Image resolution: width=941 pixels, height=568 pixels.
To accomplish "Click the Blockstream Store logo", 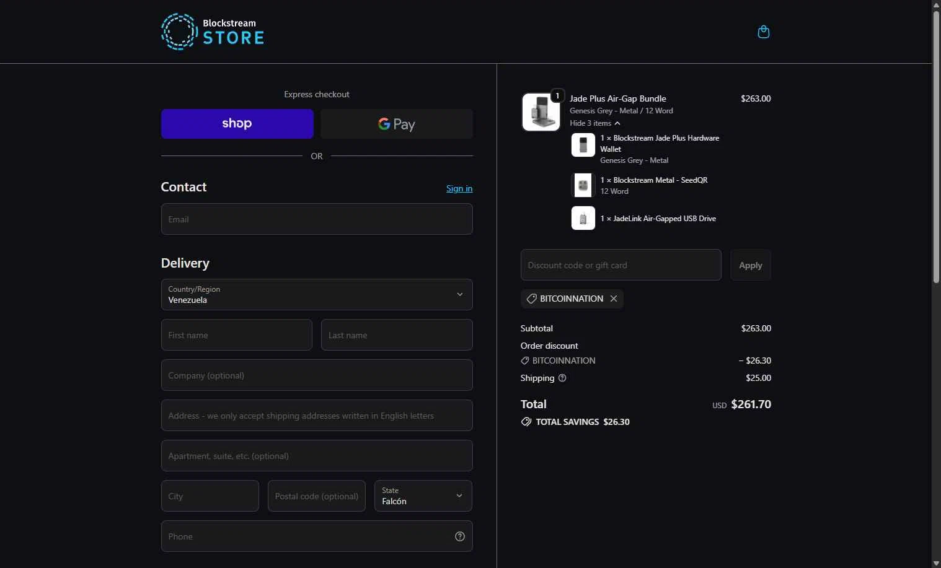I will click(x=213, y=32).
